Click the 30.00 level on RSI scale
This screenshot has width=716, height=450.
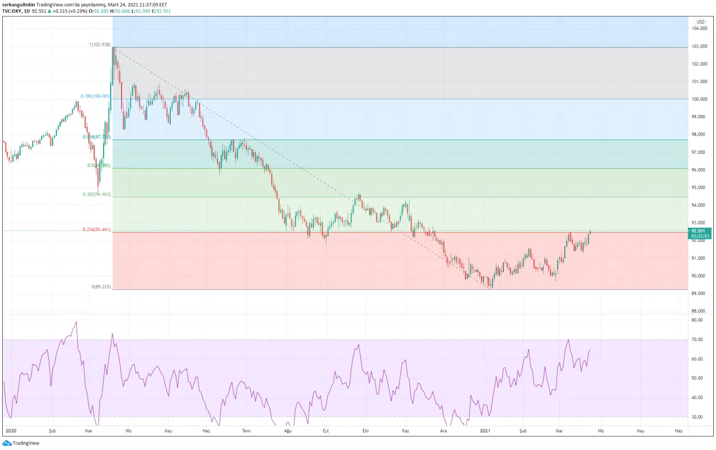click(x=698, y=417)
